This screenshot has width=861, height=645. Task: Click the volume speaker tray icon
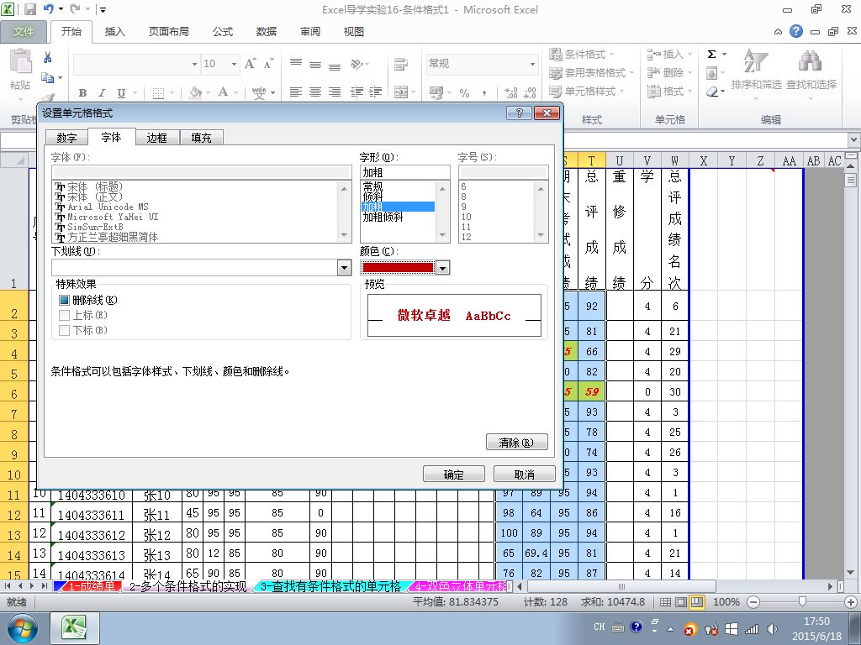pyautogui.click(x=772, y=629)
